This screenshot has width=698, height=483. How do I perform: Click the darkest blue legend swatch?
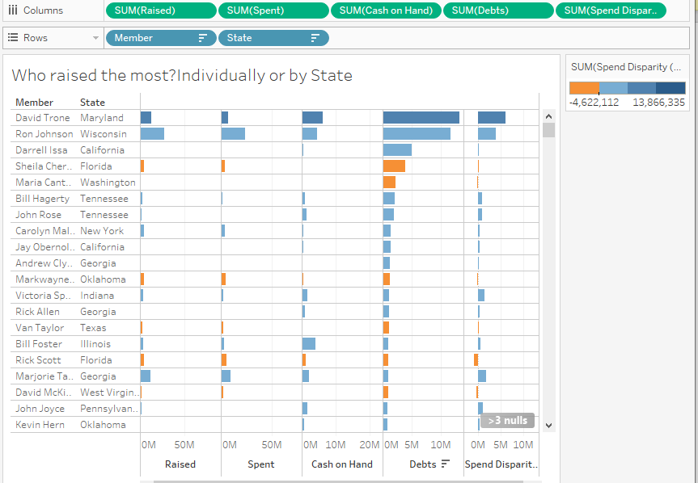(671, 88)
